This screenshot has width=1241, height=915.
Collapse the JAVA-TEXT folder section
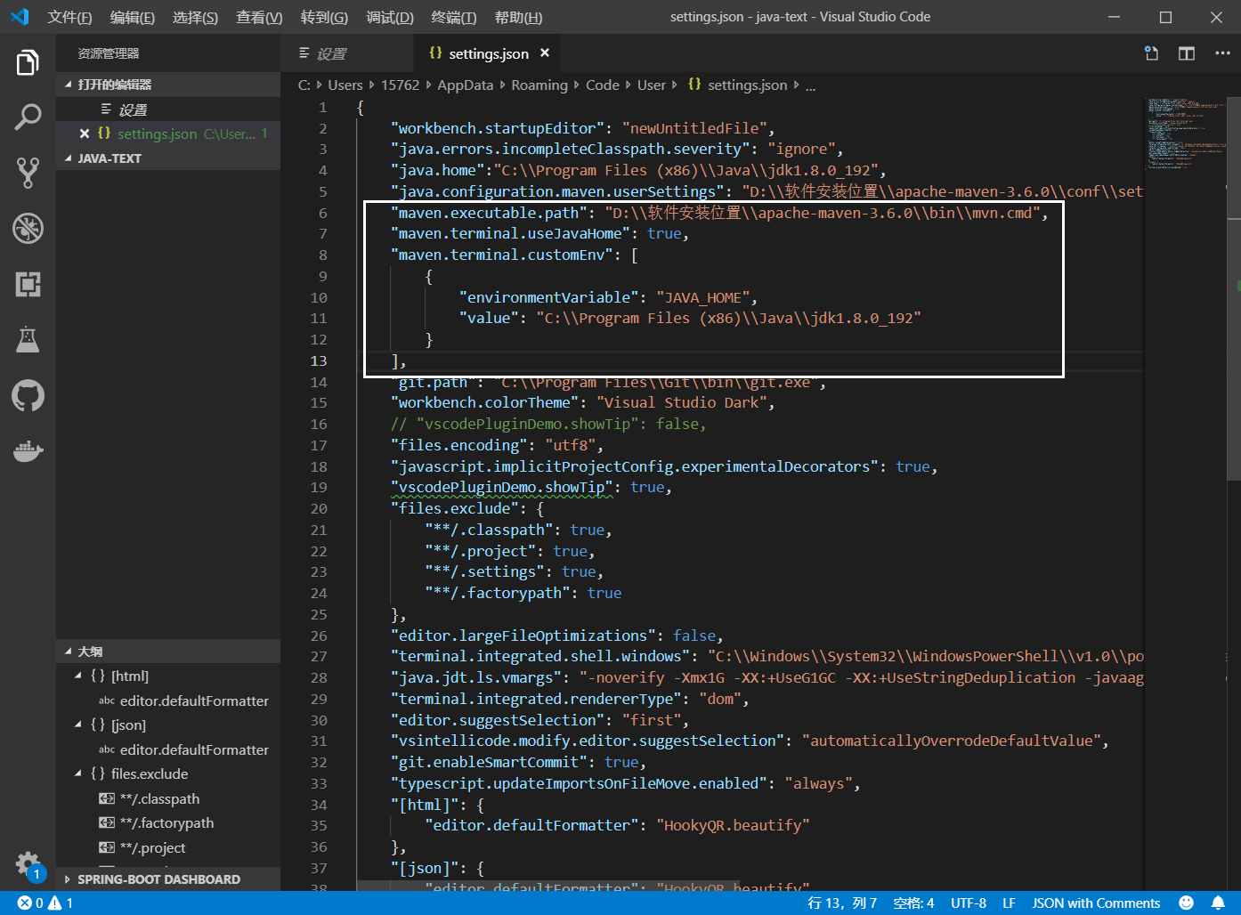[x=168, y=158]
